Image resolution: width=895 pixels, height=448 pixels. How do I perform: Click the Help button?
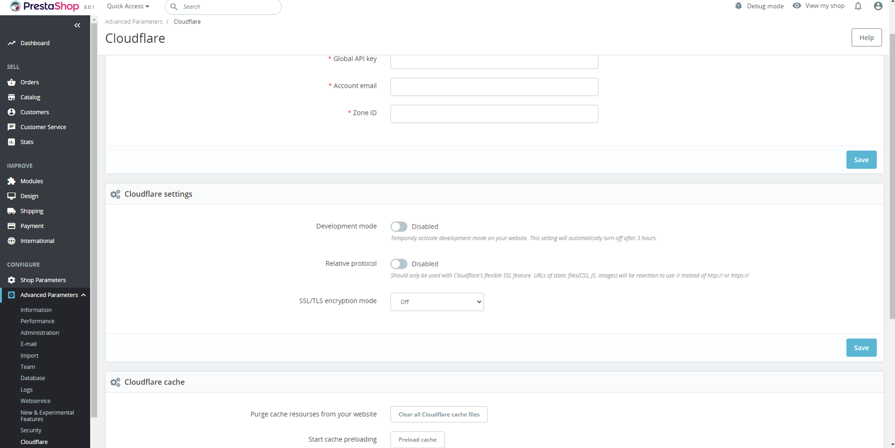(866, 37)
